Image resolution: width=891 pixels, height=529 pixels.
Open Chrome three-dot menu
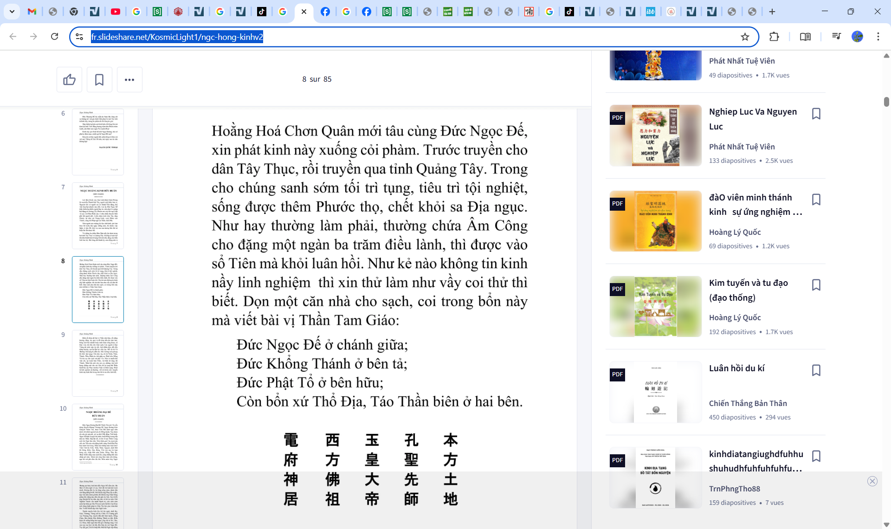878,37
